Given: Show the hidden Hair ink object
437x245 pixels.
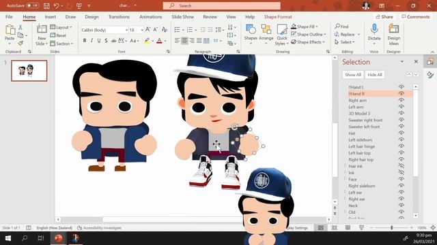Looking at the screenshot, I should [401, 166].
